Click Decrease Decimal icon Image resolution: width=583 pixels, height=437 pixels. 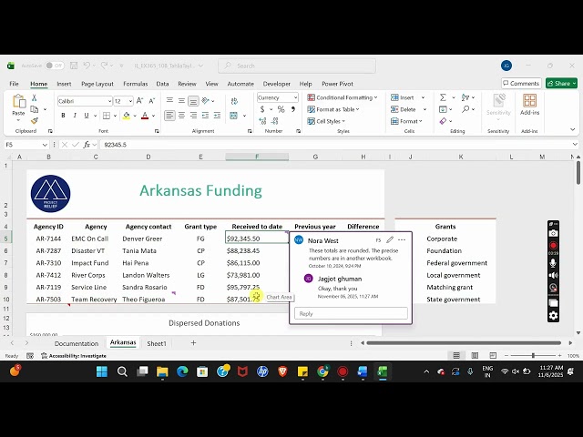275,121
